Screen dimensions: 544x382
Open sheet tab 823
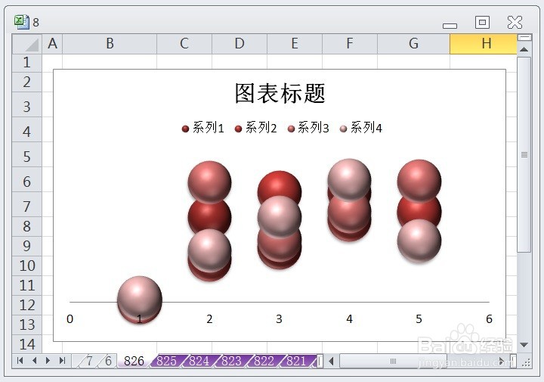pyautogui.click(x=231, y=361)
